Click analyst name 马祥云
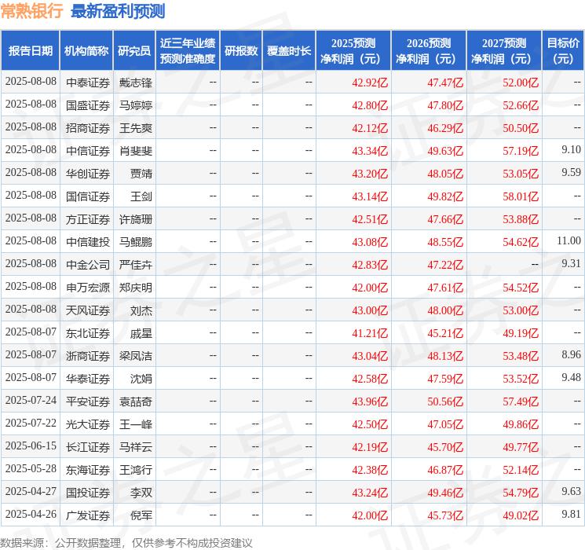 point(135,447)
